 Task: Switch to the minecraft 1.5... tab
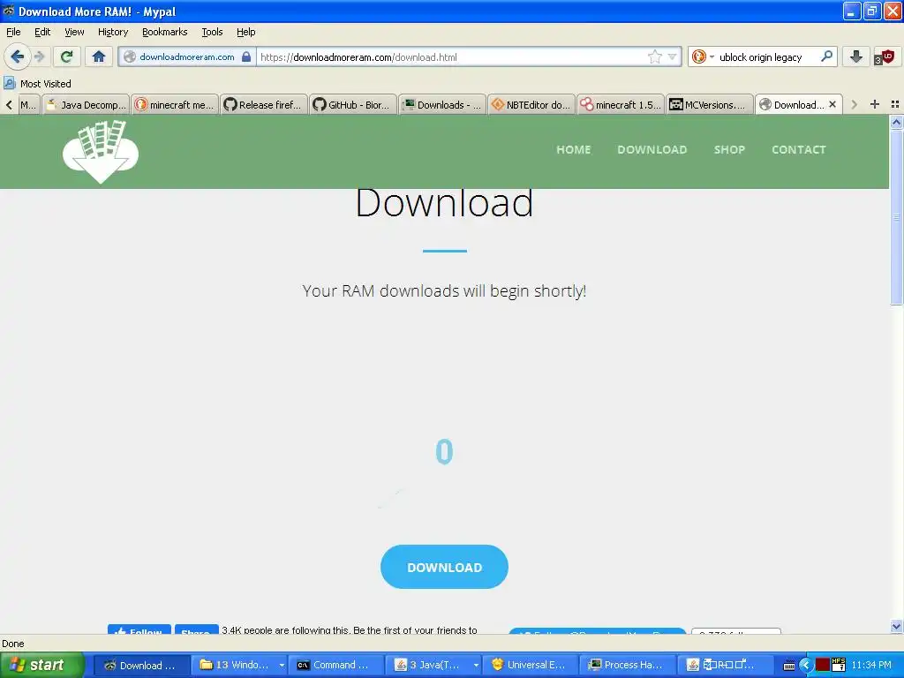(x=620, y=104)
